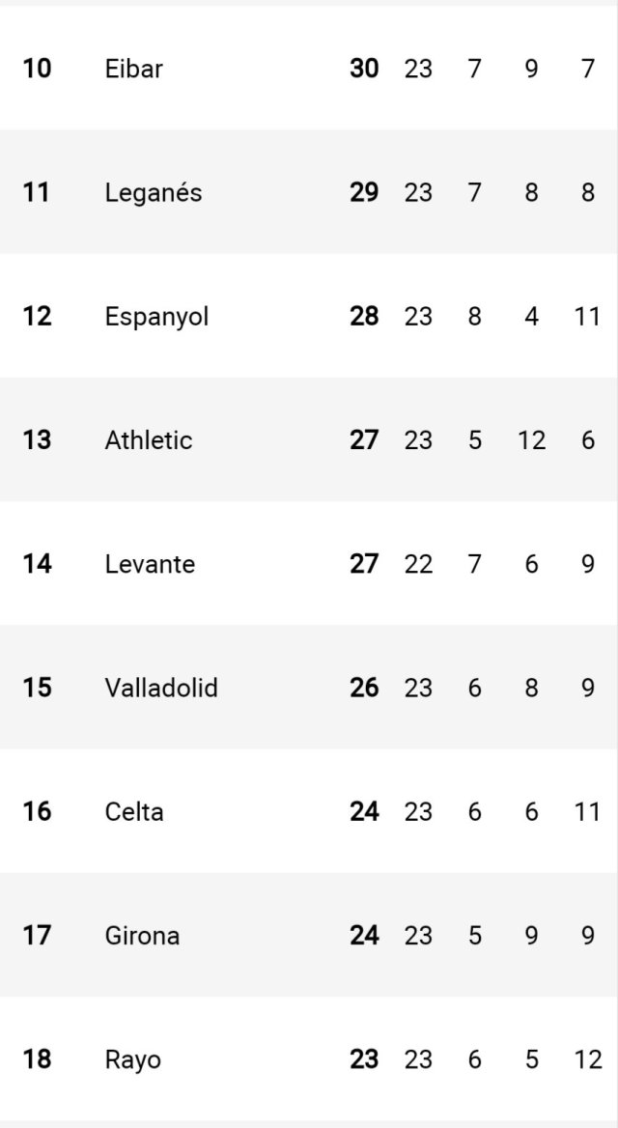
Task: Click the Leganés team name
Action: [x=153, y=192]
